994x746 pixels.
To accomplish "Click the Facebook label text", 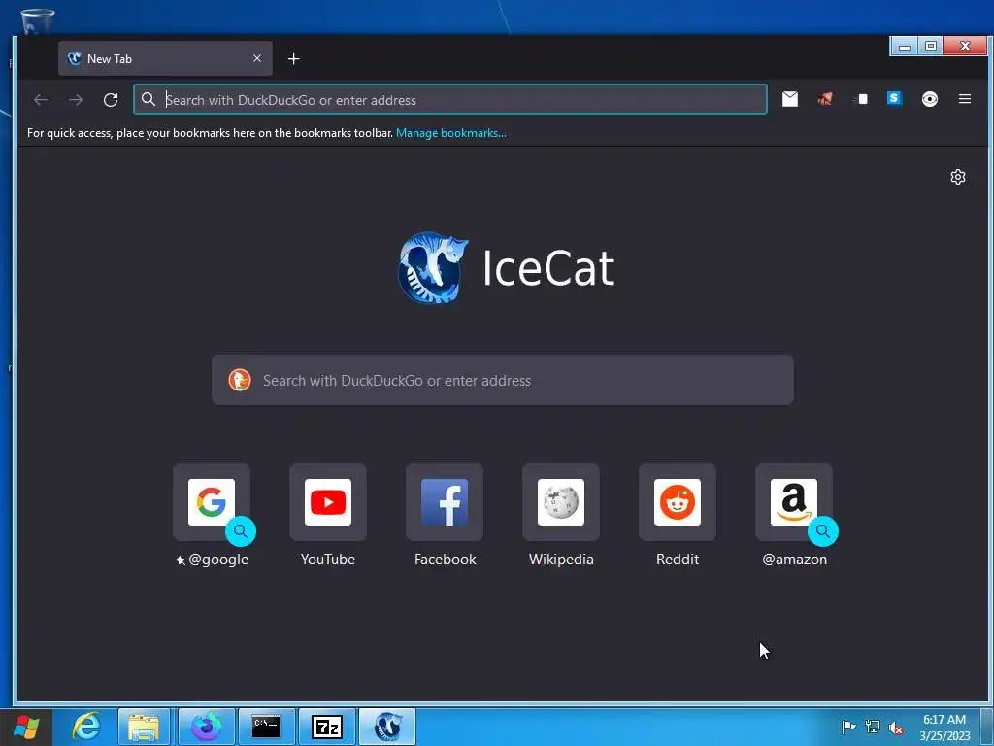I will [x=445, y=559].
